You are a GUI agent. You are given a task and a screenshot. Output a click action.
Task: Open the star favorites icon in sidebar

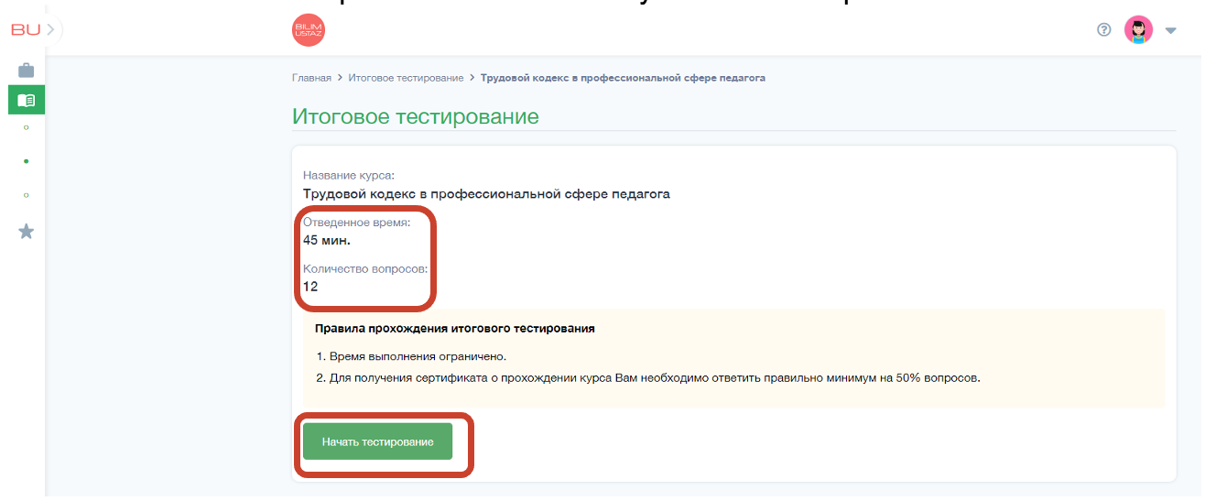[27, 232]
